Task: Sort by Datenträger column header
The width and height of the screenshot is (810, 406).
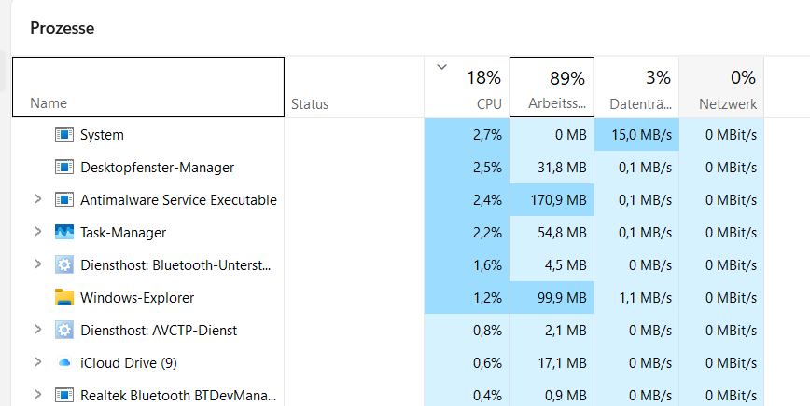Action: (x=636, y=88)
